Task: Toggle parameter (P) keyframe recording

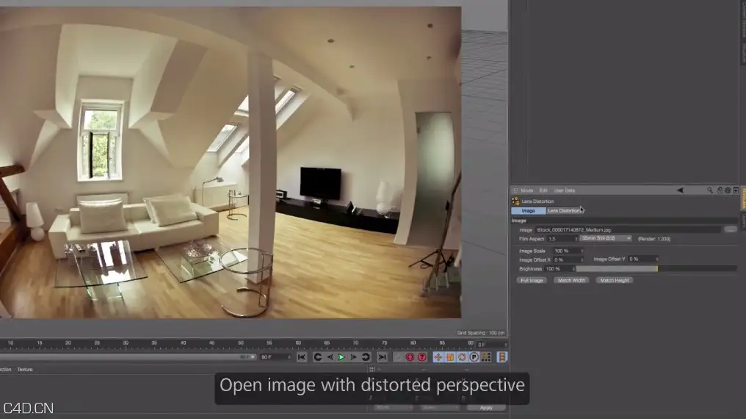Action: (474, 357)
